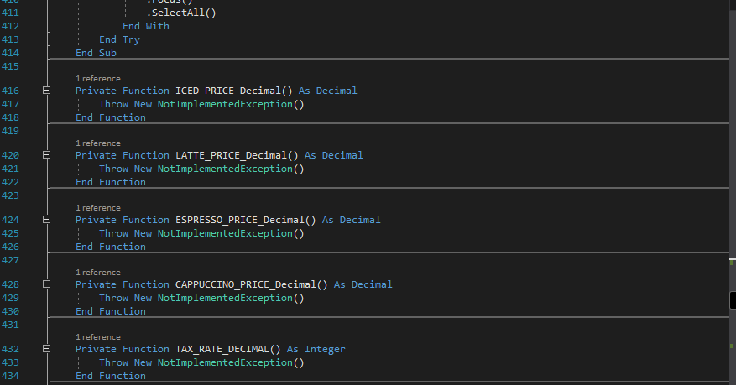Click 'End Function' on line 426
The image size is (736, 385).
[x=110, y=247]
